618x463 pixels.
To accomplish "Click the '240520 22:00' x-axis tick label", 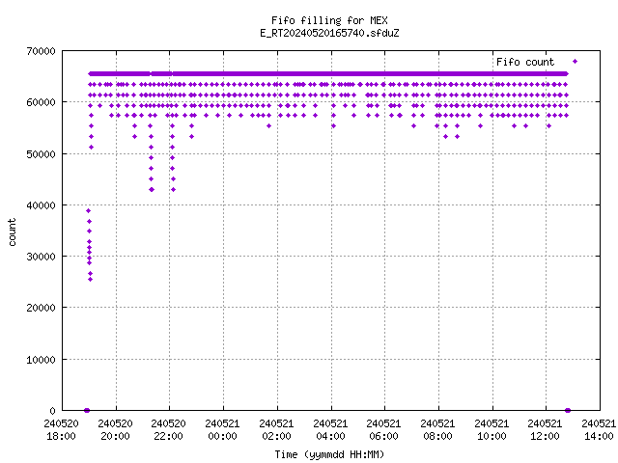I will click(x=169, y=430).
